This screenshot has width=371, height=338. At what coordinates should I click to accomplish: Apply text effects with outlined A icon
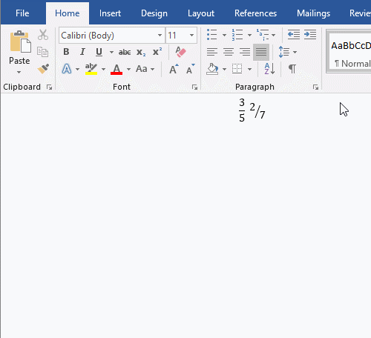point(67,69)
